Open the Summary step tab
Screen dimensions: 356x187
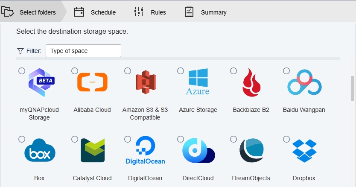click(x=205, y=12)
